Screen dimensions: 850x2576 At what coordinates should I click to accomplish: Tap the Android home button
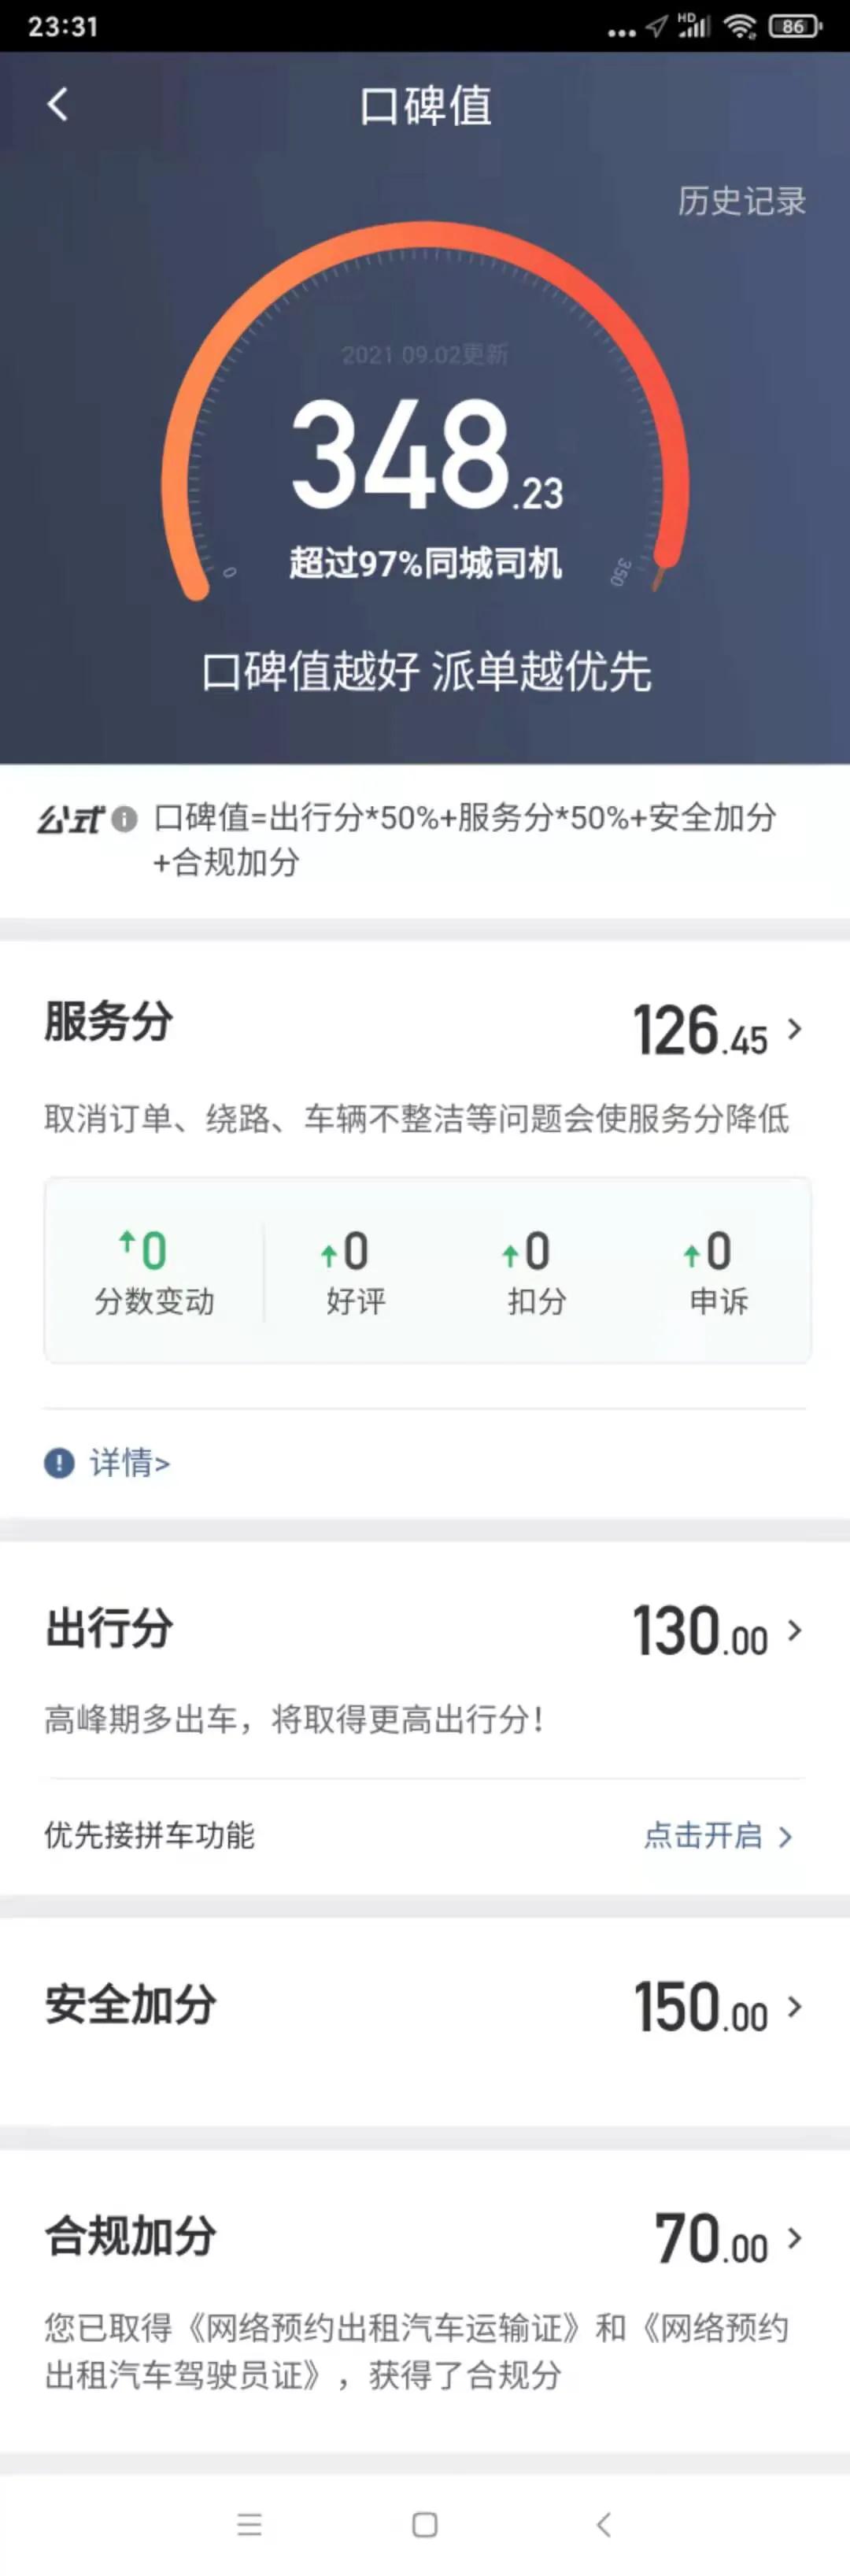(x=424, y=2525)
